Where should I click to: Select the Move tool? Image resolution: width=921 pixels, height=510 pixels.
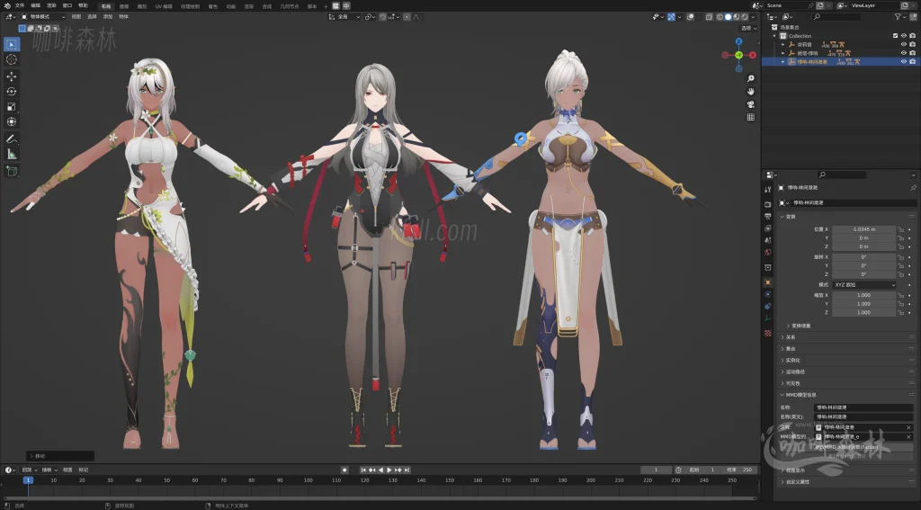pyautogui.click(x=11, y=76)
